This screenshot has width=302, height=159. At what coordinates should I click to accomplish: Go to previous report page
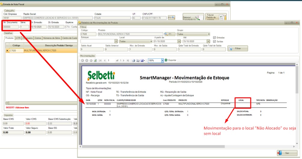[105, 60]
